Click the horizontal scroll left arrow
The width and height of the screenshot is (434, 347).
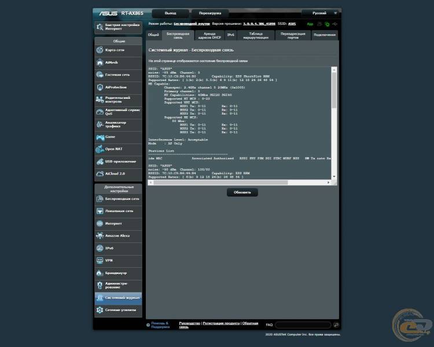(x=150, y=182)
